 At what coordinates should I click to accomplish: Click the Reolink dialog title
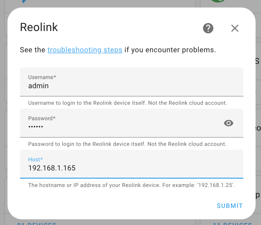[x=39, y=27]
